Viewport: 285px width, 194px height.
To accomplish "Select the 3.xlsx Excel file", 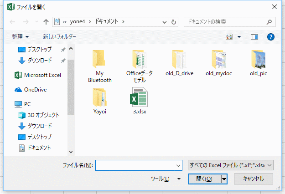I will (x=140, y=101).
